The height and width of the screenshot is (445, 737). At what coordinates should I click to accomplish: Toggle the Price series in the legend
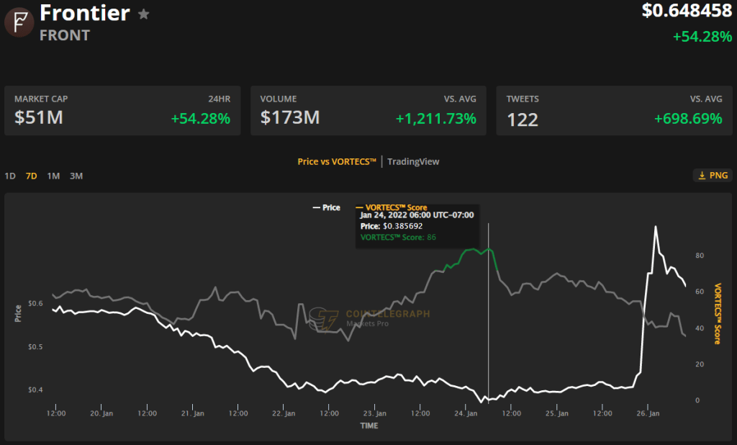tap(326, 207)
